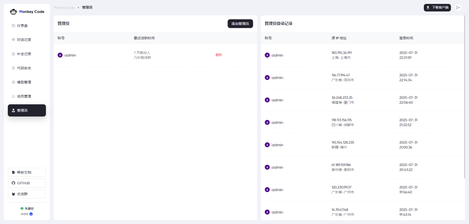
Task: Click avatar in the 116.77.194.47 login row
Action: 267,78
